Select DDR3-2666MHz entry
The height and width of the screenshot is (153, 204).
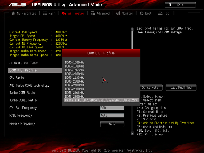coord(75,93)
